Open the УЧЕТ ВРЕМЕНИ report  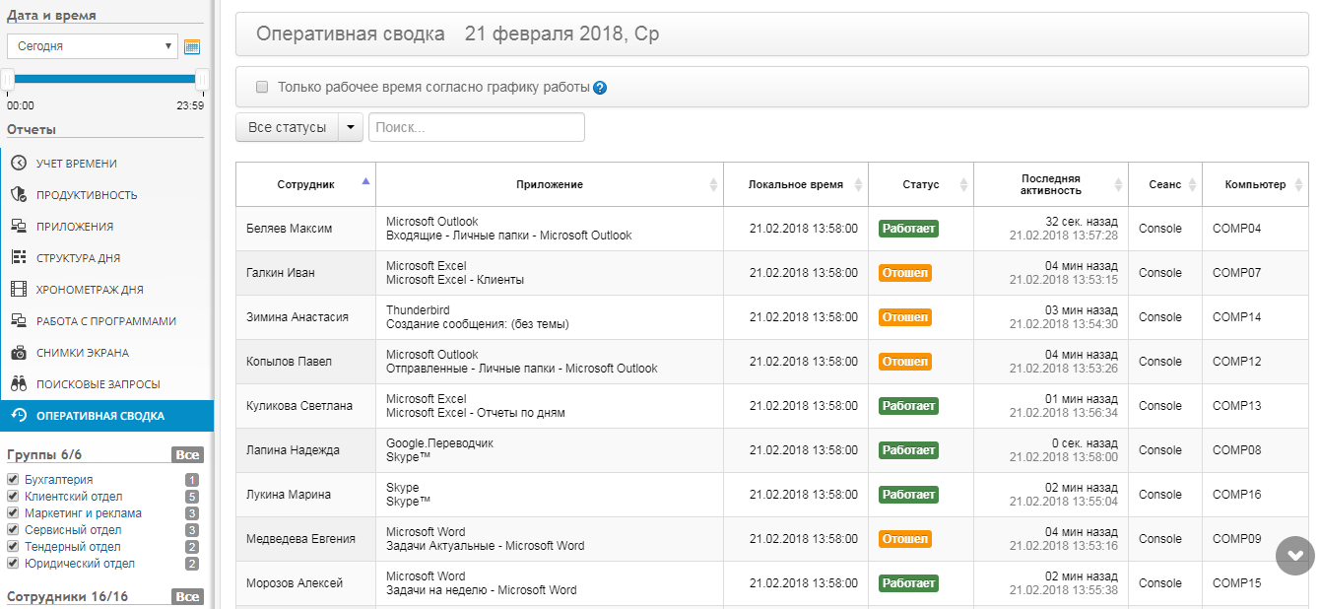pos(77,164)
